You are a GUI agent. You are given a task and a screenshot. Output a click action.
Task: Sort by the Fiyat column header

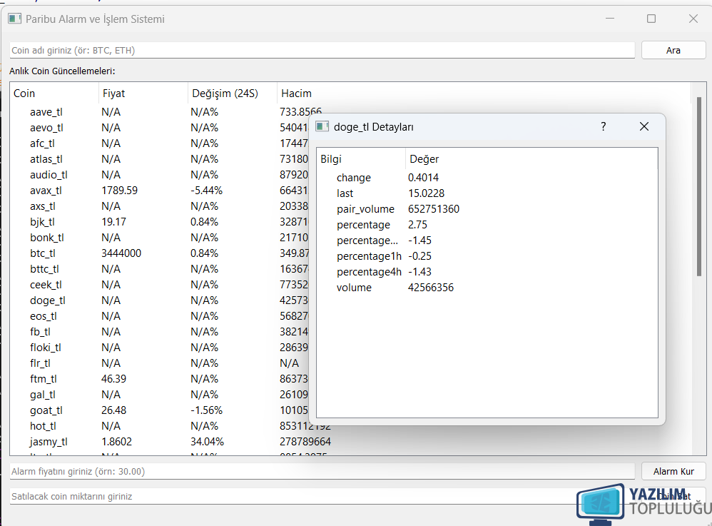(143, 93)
